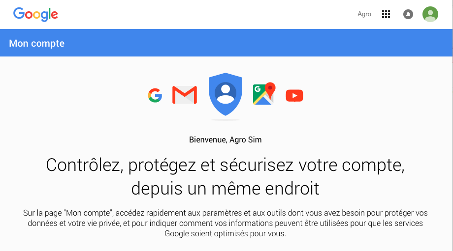This screenshot has height=251, width=453.
Task: Click the Agro profile name link
Action: [x=364, y=14]
